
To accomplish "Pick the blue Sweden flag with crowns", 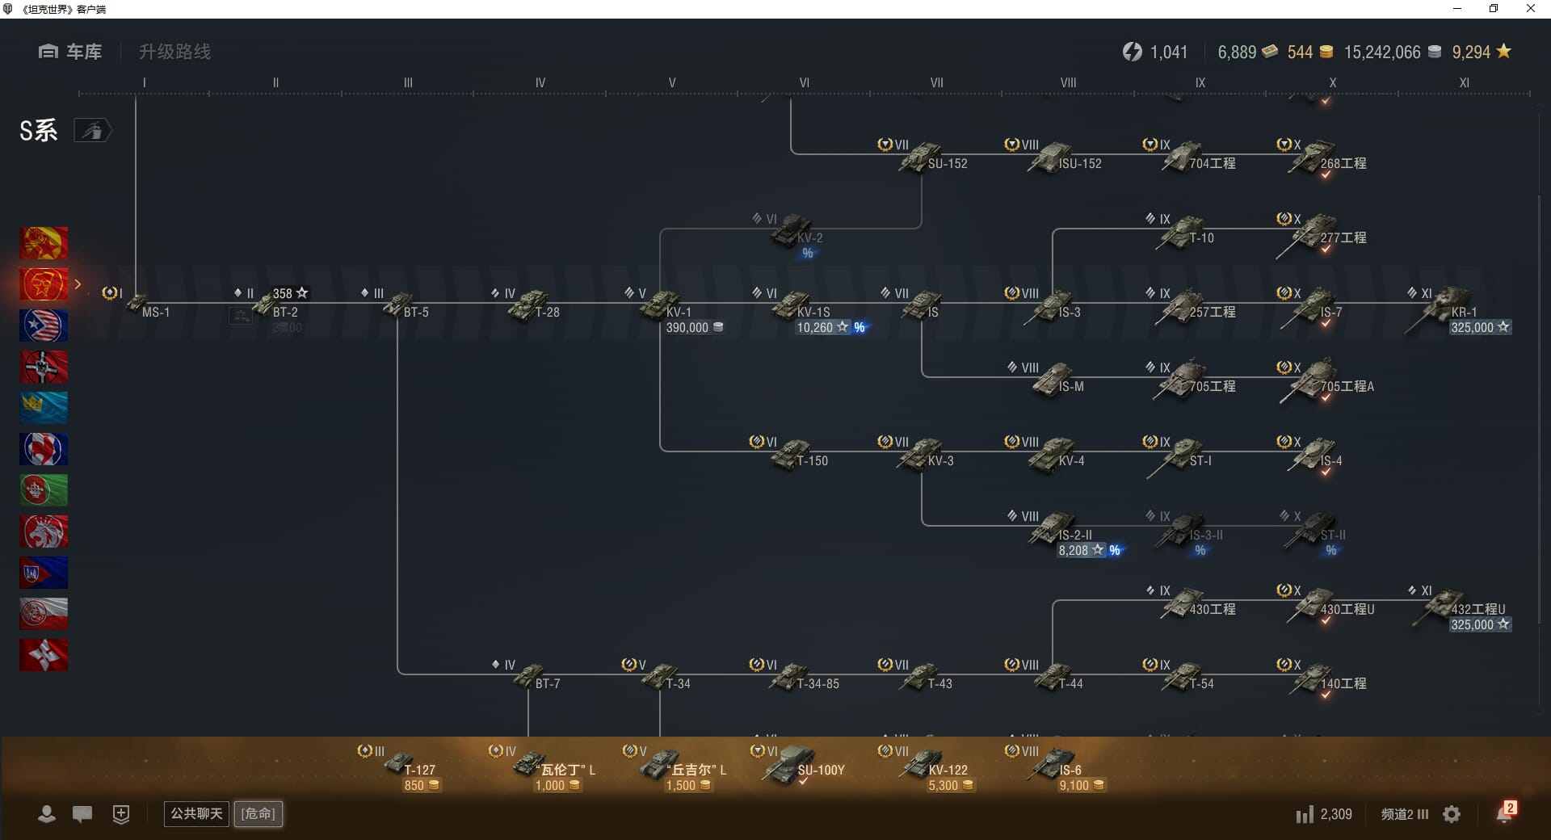I will 44,408.
